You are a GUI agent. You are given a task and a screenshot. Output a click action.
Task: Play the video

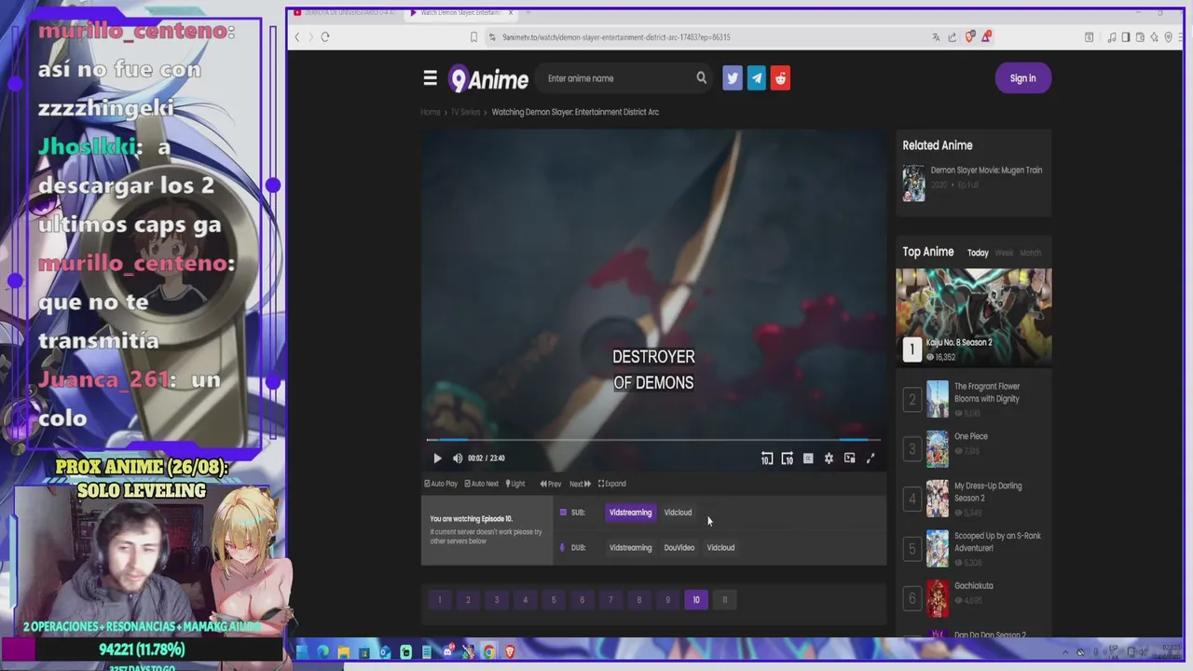click(437, 458)
